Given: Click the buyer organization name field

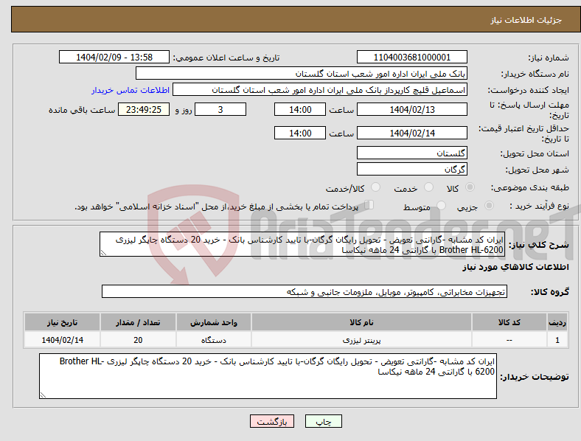Looking at the screenshot, I should tap(302, 73).
